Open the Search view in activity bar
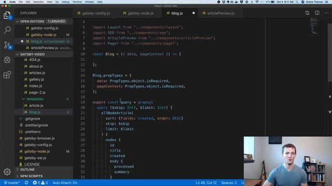The width and height of the screenshot is (332, 186). pyautogui.click(x=7, y=30)
